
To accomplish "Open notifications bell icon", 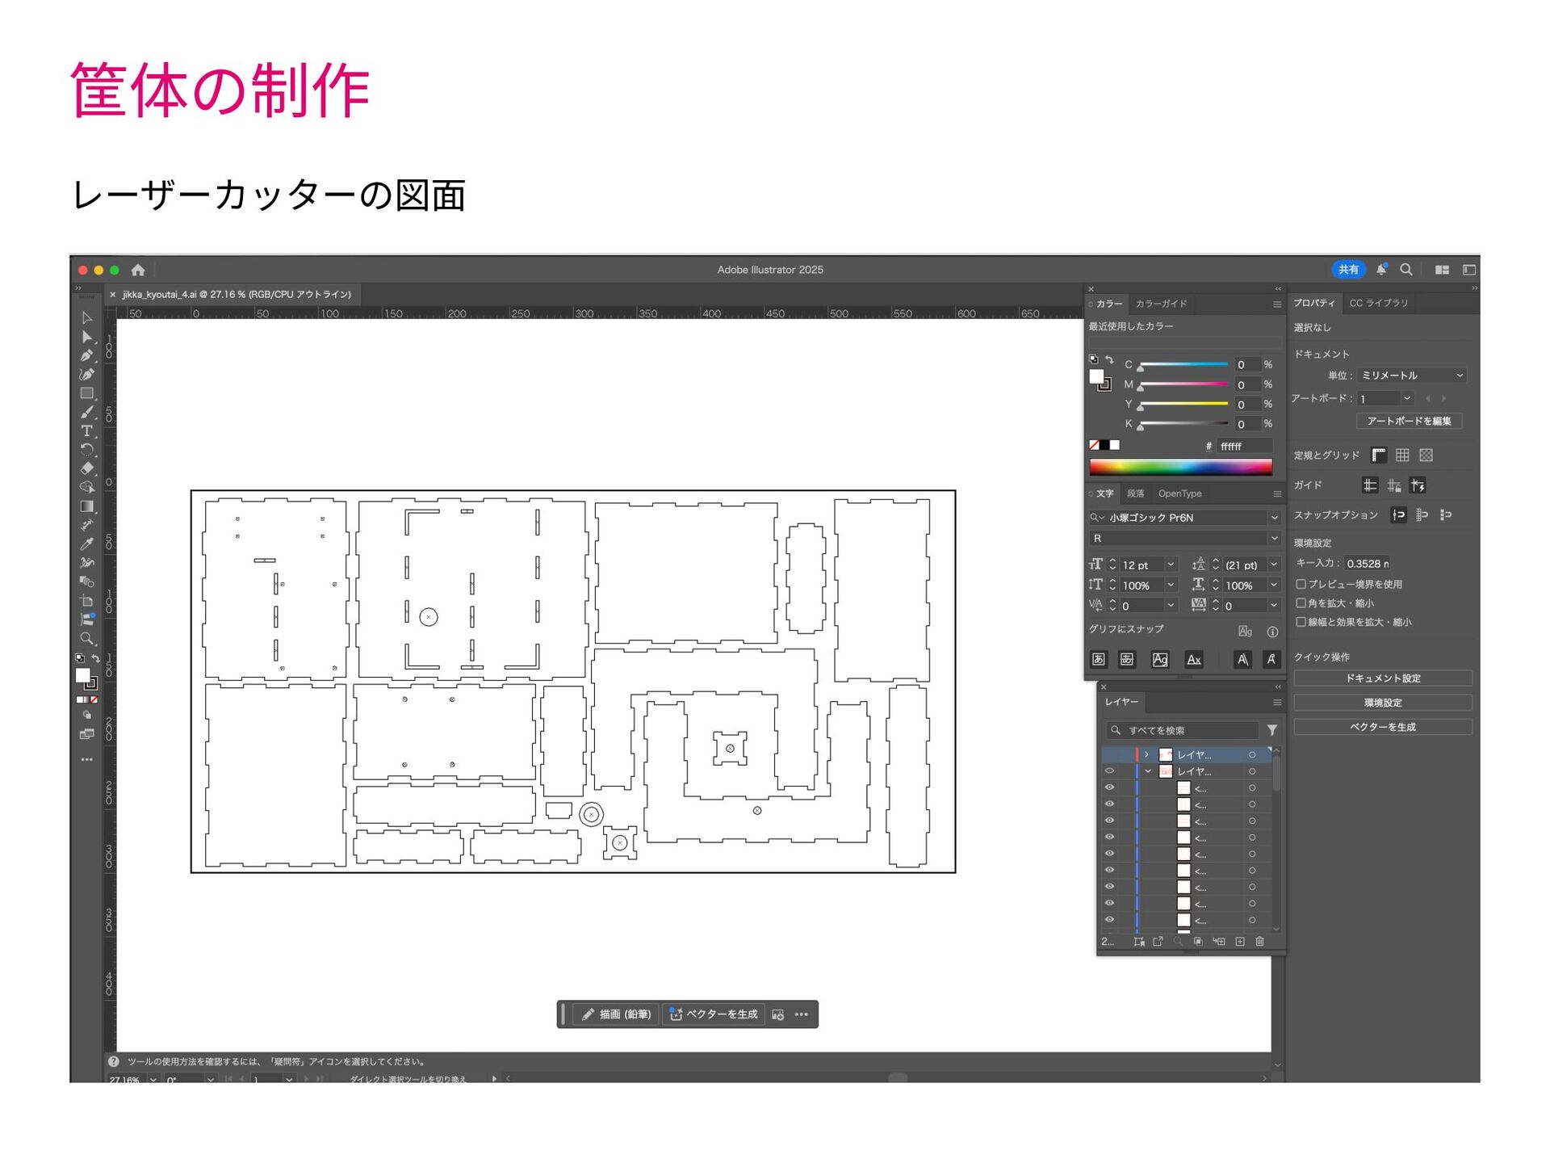I will [1381, 269].
